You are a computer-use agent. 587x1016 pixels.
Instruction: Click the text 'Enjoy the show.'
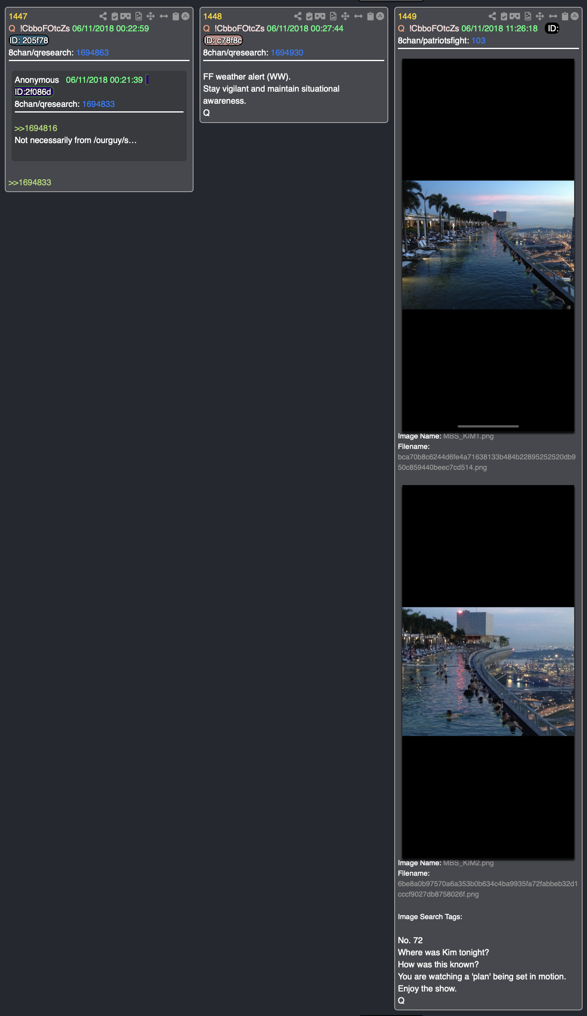(427, 989)
